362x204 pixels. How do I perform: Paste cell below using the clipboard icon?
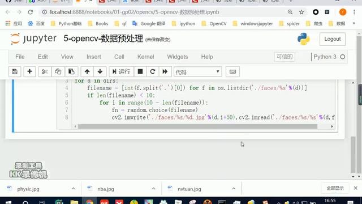tap(71, 71)
